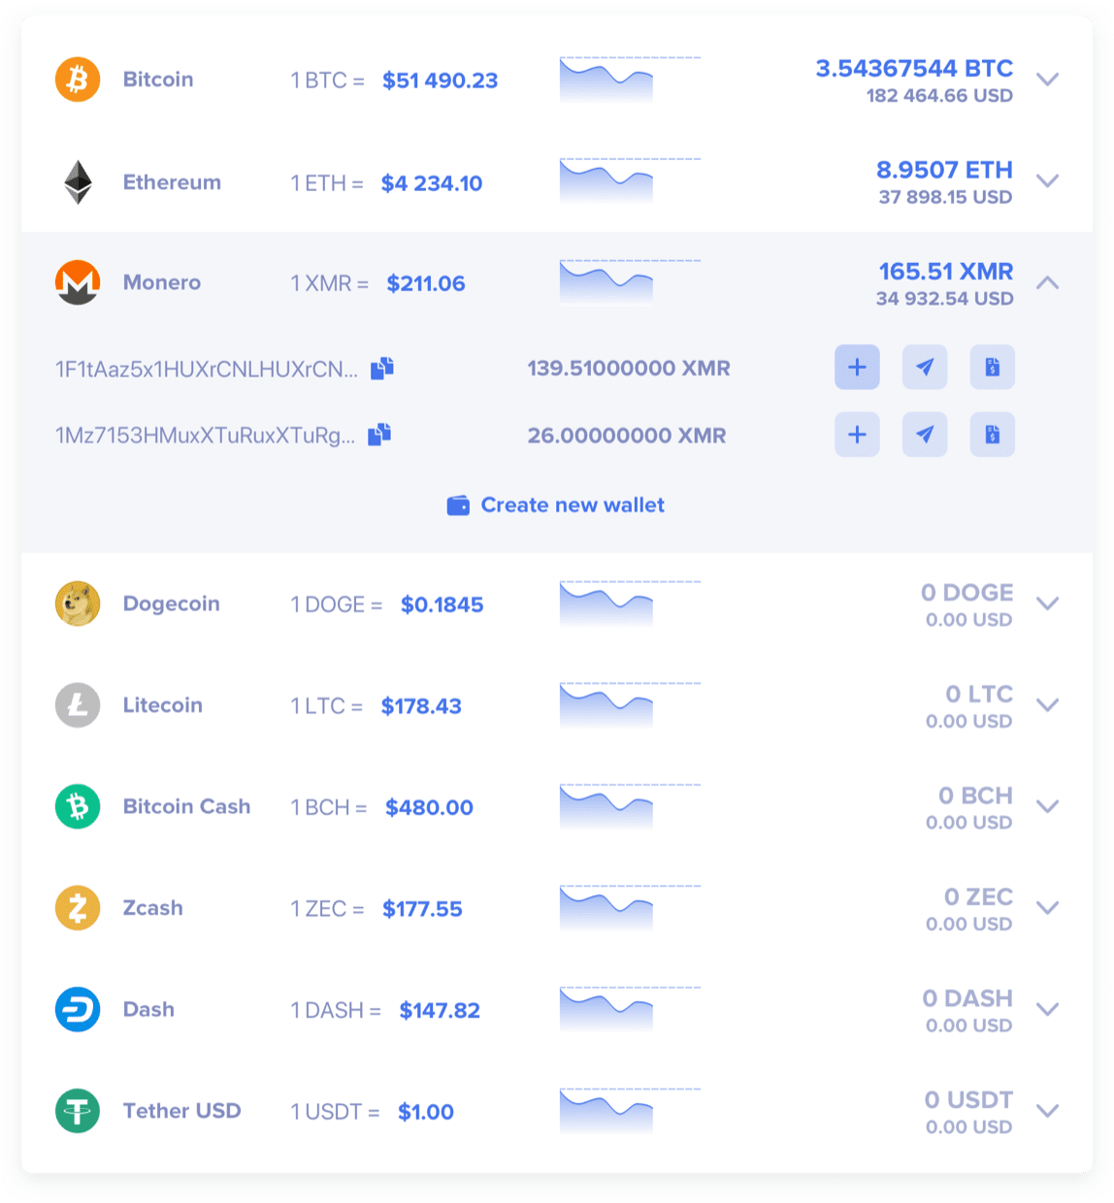Click the 165.51 XMR total balance
This screenshot has width=1114, height=1203.
click(946, 272)
